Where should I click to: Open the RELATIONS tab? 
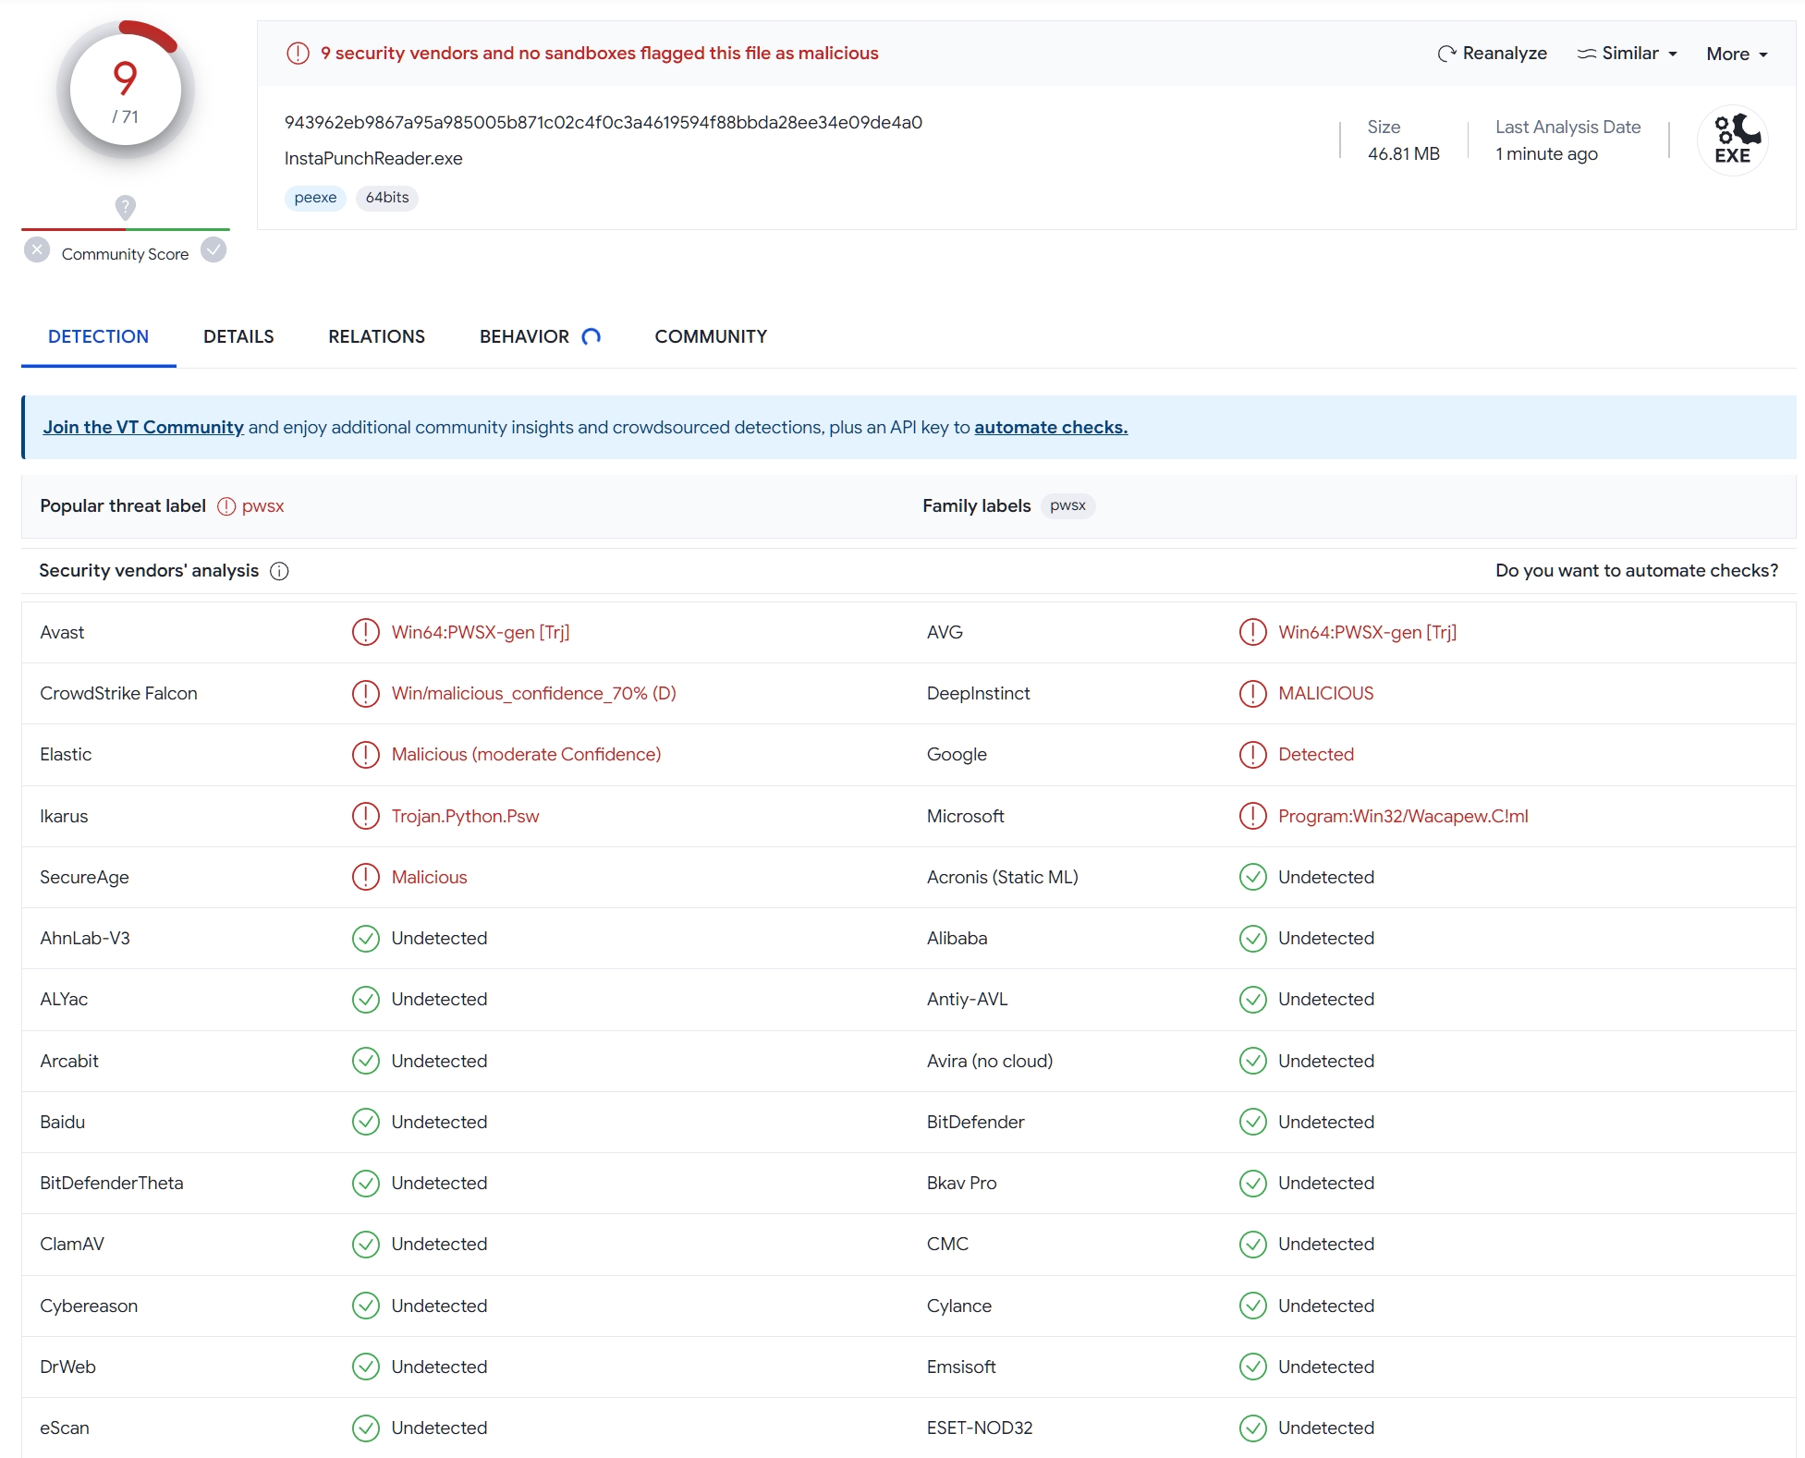point(376,336)
